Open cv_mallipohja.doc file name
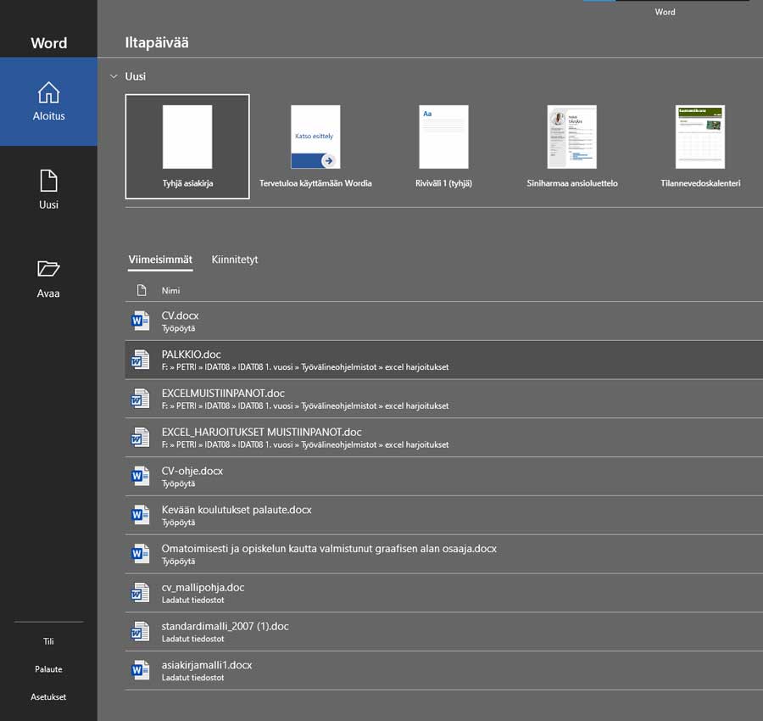This screenshot has width=763, height=721. click(x=203, y=588)
